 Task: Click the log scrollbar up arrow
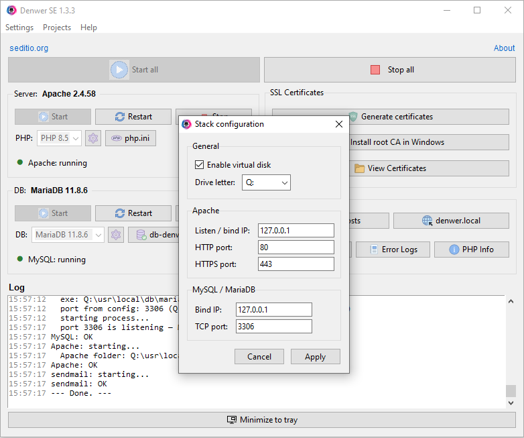pos(511,301)
